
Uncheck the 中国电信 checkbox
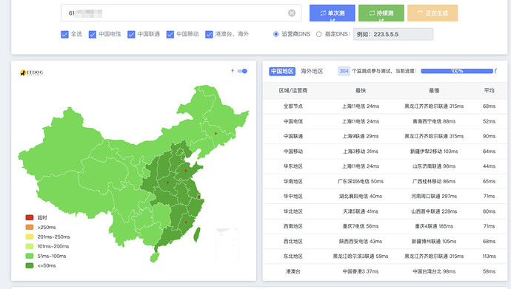(93, 34)
